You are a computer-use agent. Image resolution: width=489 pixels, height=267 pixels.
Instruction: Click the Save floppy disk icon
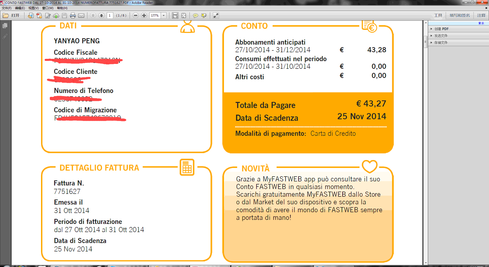64,16
